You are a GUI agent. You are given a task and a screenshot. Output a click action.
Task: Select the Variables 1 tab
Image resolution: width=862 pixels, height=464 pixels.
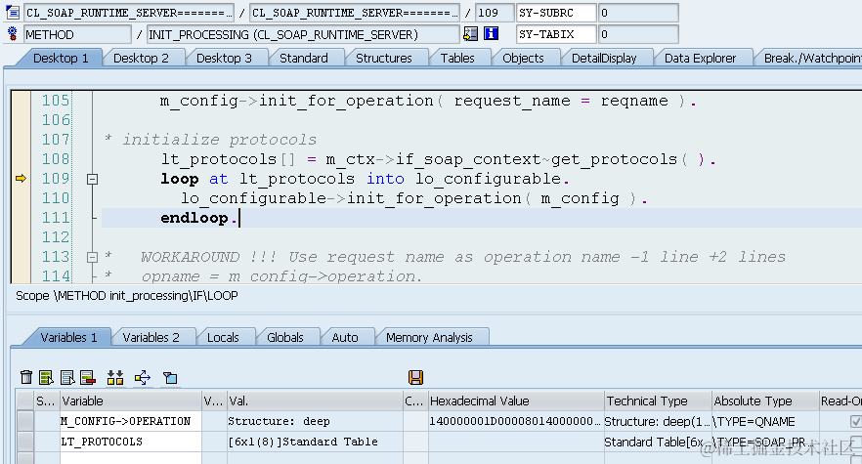68,338
